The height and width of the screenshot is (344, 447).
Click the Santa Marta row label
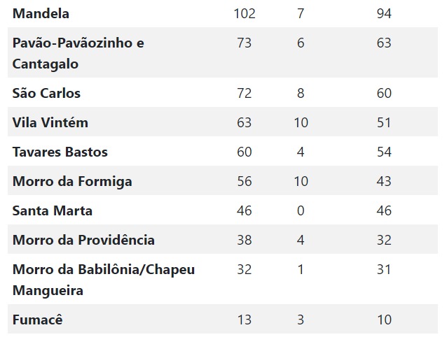[x=53, y=211]
